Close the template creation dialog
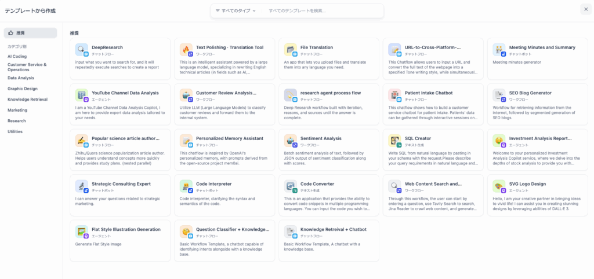The image size is (594, 279). coord(585,9)
